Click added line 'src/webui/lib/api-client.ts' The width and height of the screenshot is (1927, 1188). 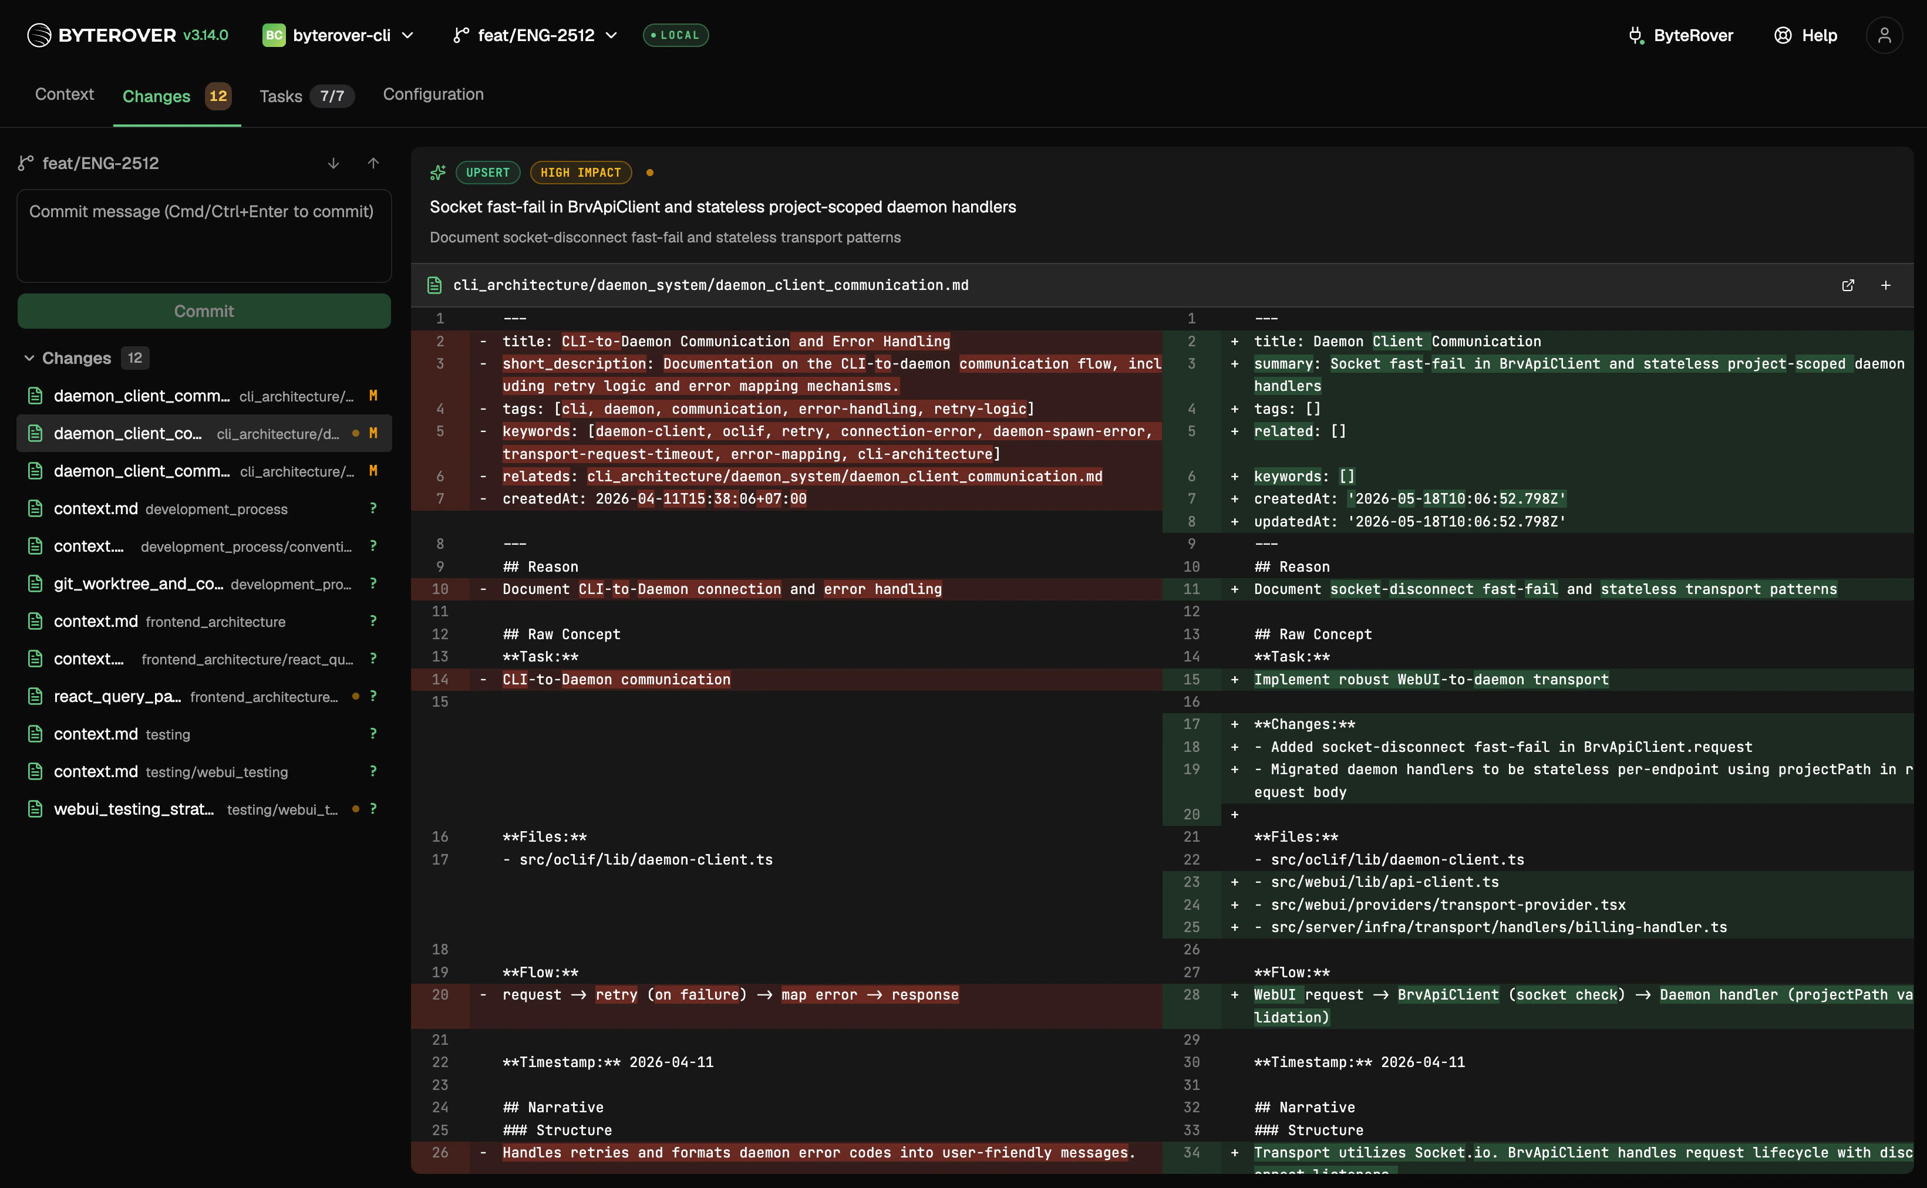(x=1384, y=882)
